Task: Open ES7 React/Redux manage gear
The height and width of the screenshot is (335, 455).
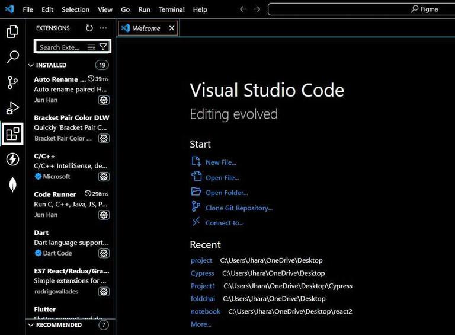Action: 104,292
